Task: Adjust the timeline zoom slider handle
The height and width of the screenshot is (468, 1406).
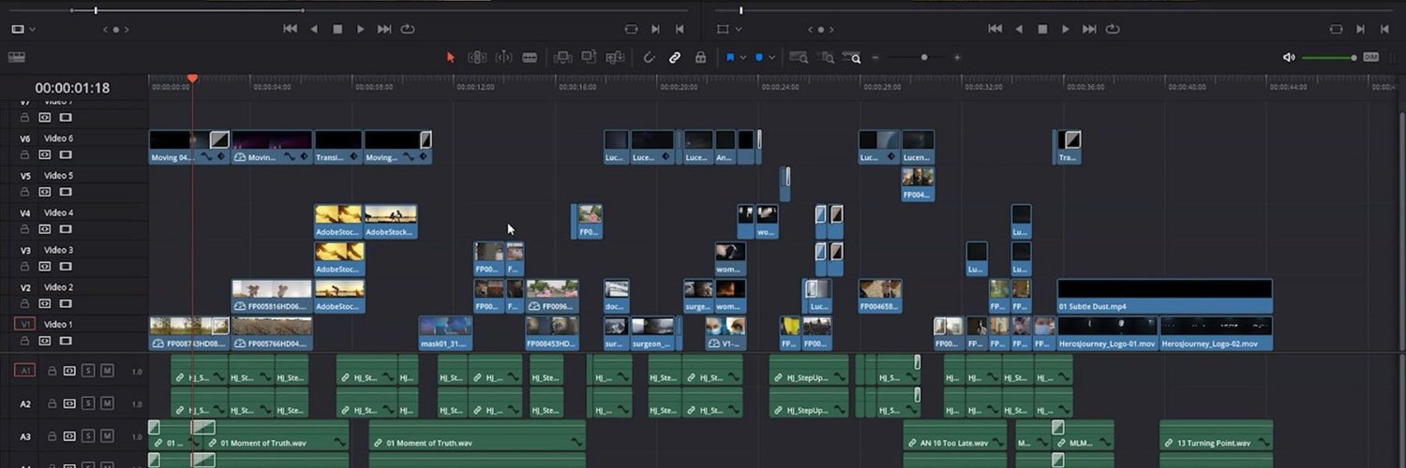Action: [924, 57]
